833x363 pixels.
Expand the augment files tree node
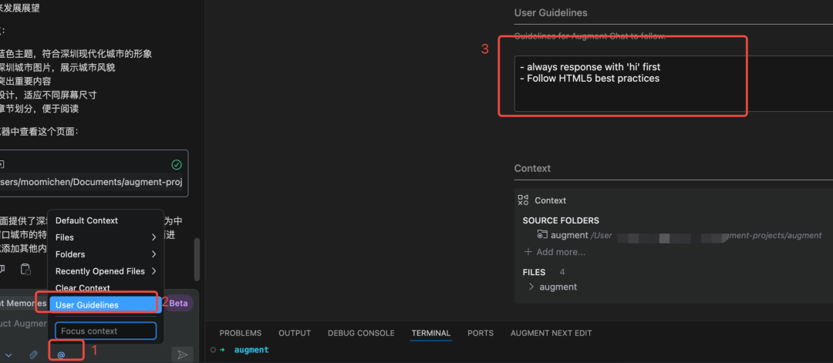pyautogui.click(x=531, y=287)
